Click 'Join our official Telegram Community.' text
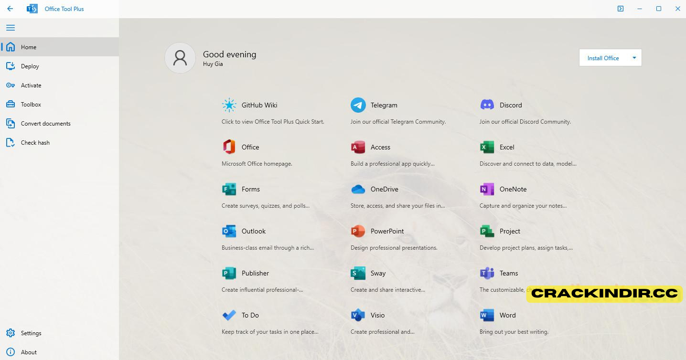Screen dimensions: 686x360 [398, 122]
